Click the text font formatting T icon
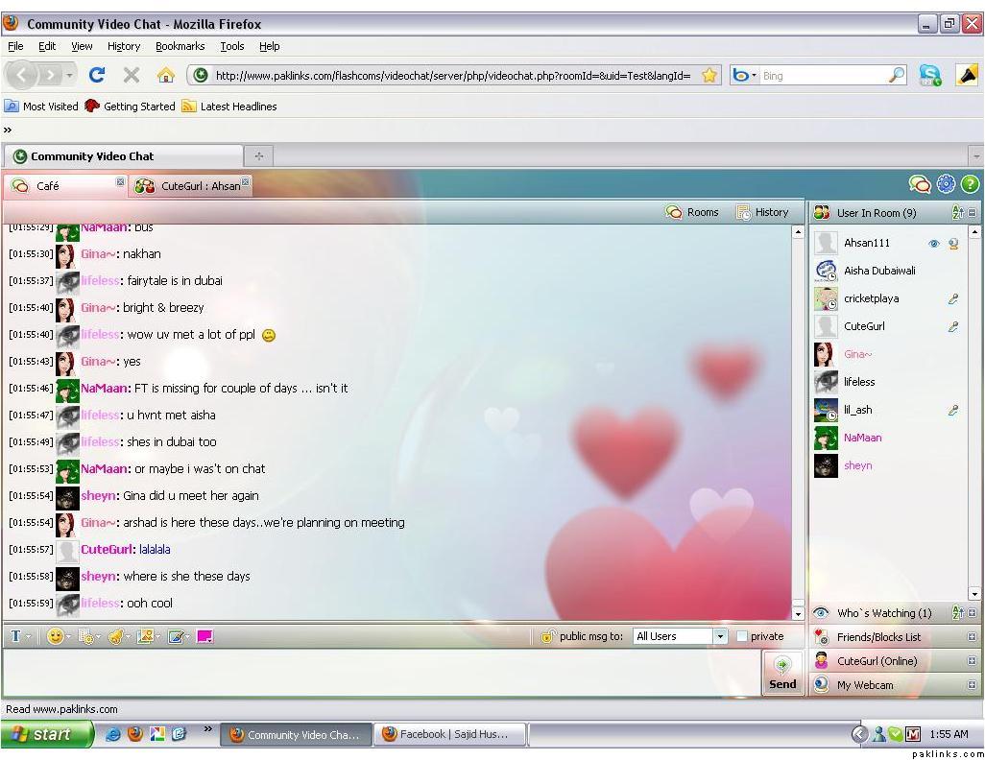Viewport: 985px width, 760px height. coord(15,636)
